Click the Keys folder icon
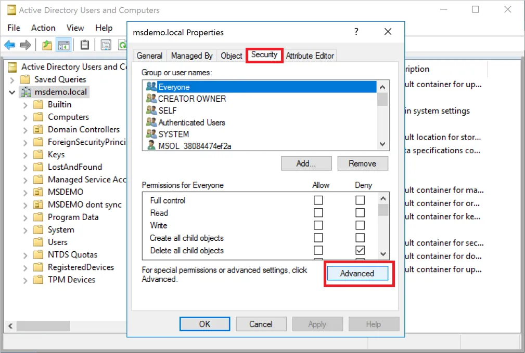Screen dimensions: 525x353 tap(38, 154)
